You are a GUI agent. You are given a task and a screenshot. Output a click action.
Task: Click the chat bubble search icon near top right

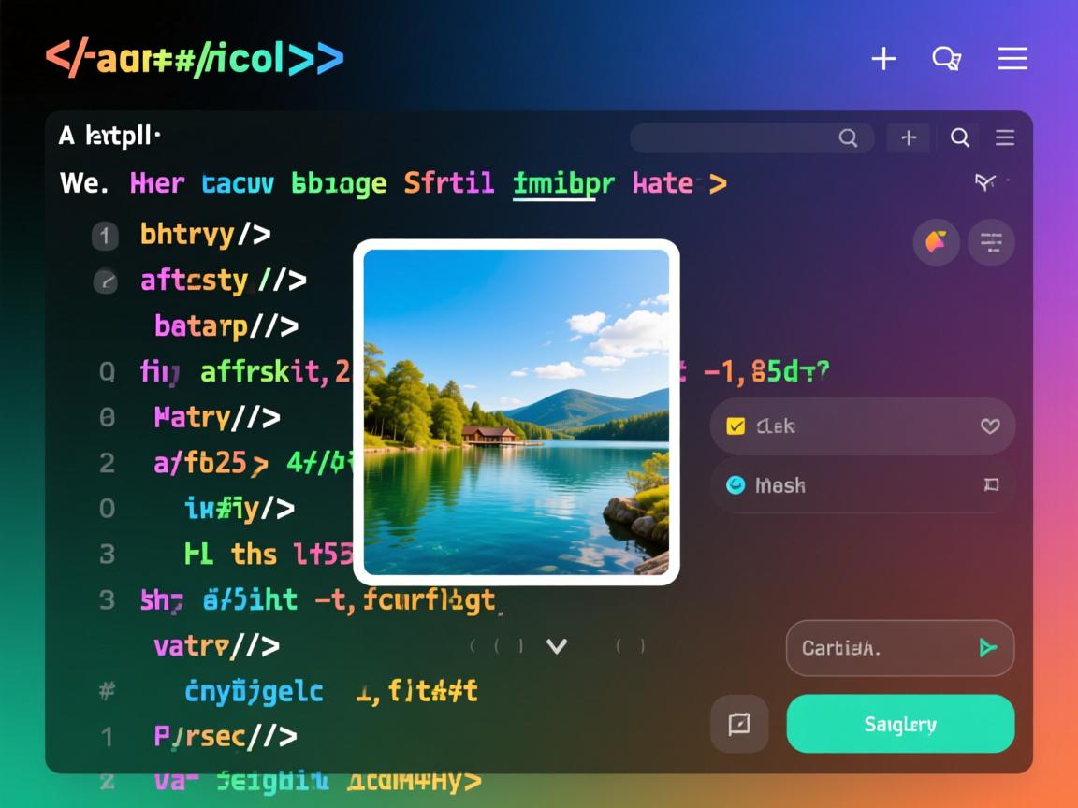(947, 58)
